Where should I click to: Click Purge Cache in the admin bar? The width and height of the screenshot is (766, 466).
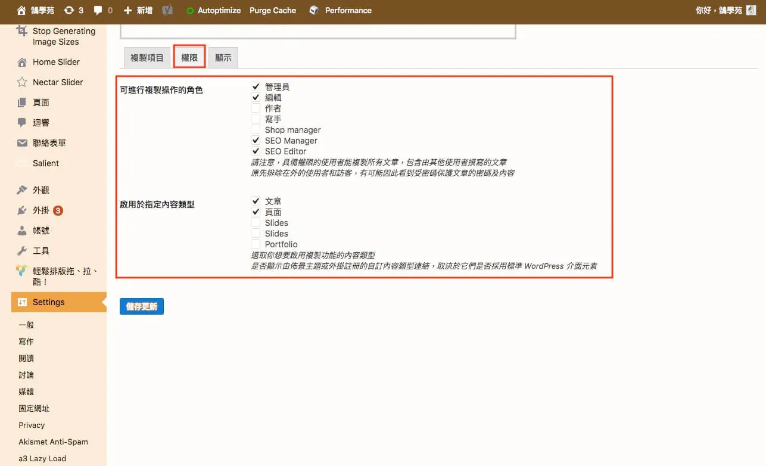tap(273, 10)
